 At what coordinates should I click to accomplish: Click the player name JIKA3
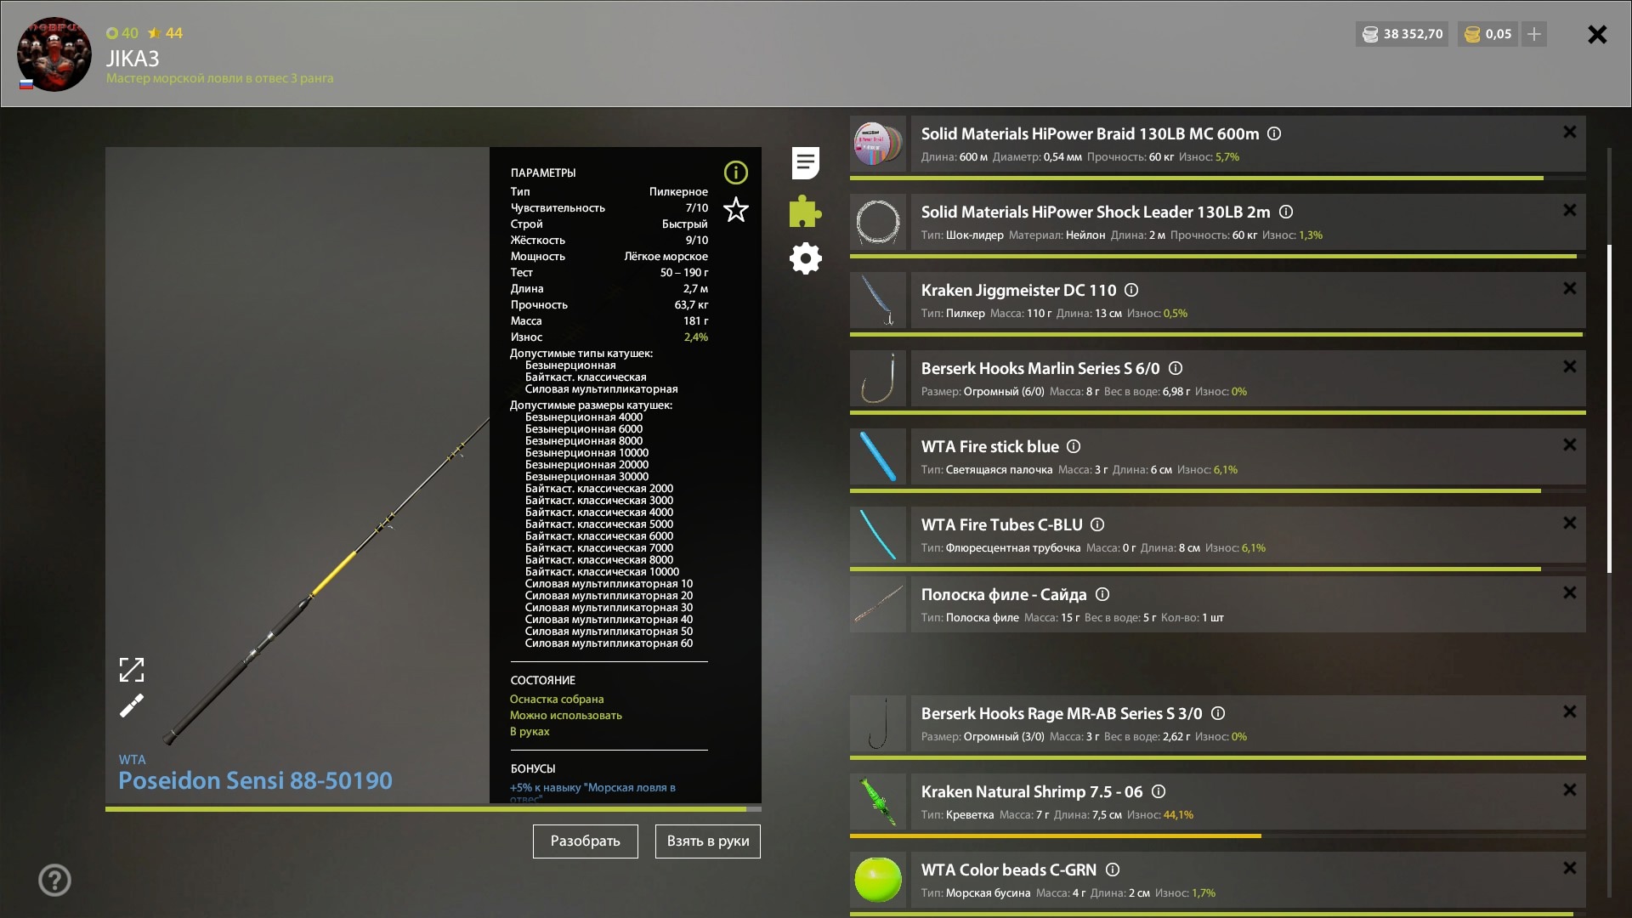coord(133,59)
